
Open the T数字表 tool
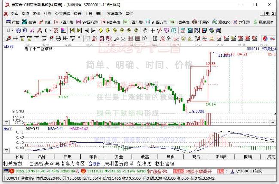pyautogui.click(x=179, y=22)
